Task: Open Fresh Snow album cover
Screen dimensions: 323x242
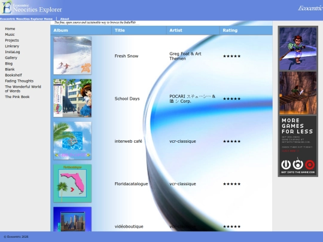Action: (72, 56)
